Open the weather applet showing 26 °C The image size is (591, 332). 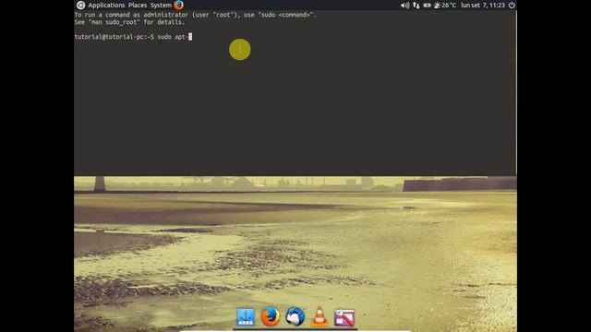coord(445,6)
